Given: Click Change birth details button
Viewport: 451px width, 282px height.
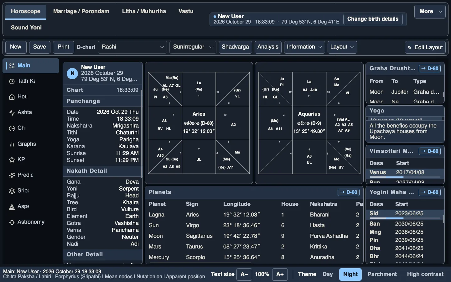Looking at the screenshot, I should click(373, 19).
